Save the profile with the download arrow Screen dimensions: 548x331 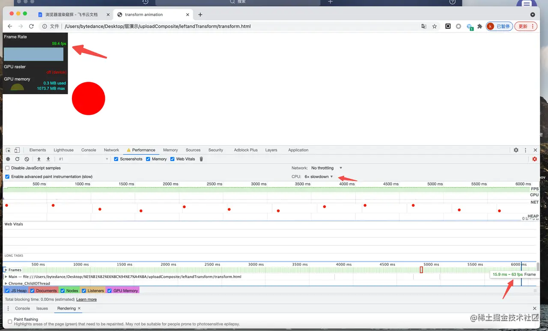[48, 159]
